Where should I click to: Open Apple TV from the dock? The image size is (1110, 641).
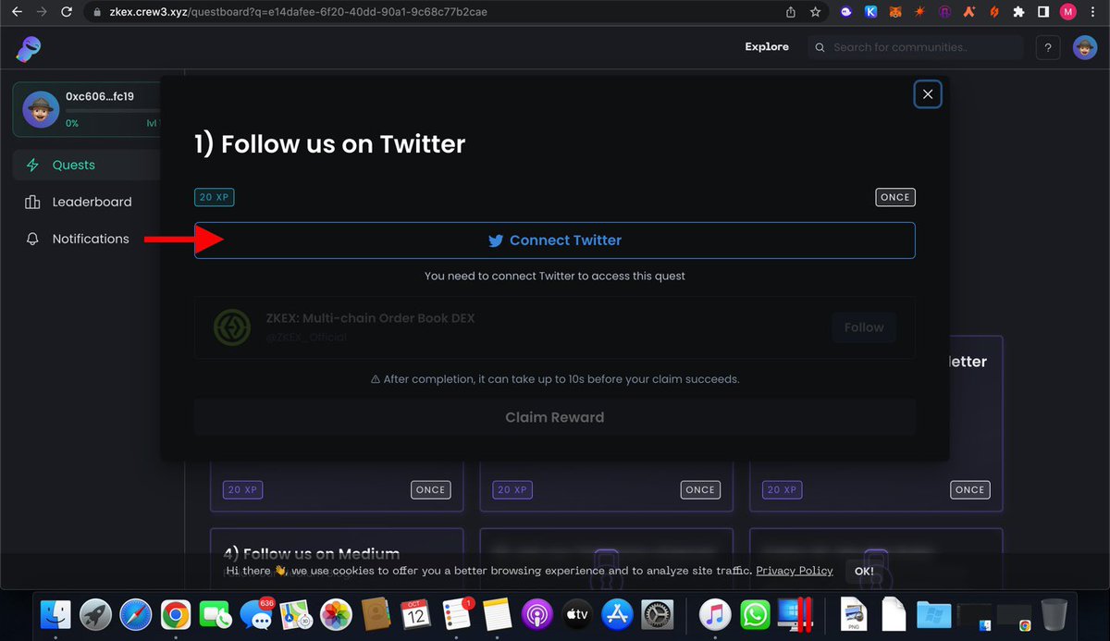[576, 614]
